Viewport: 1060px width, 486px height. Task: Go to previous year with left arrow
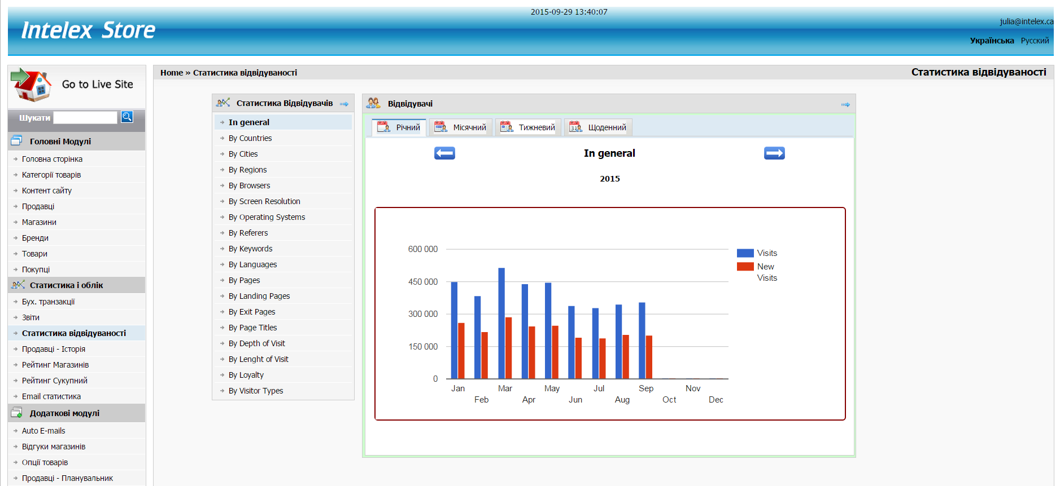[444, 153]
